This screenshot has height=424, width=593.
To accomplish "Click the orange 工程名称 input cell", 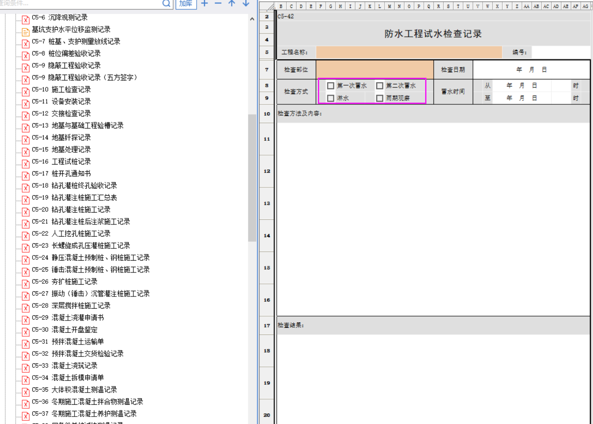I will (409, 52).
